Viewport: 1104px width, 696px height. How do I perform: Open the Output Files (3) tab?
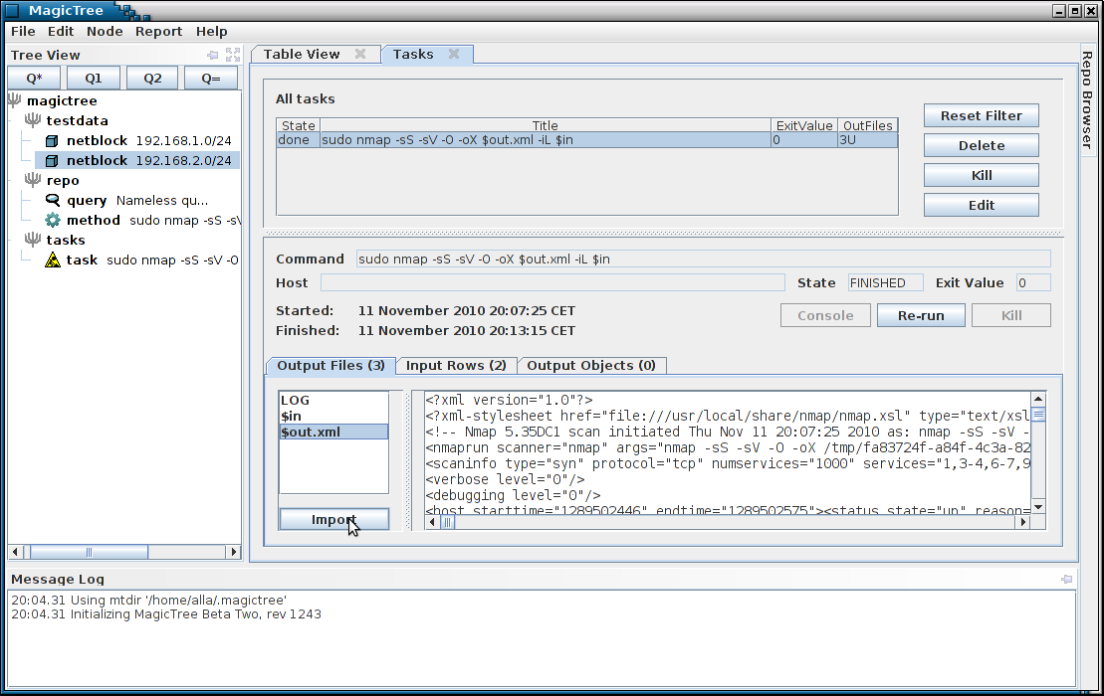331,366
